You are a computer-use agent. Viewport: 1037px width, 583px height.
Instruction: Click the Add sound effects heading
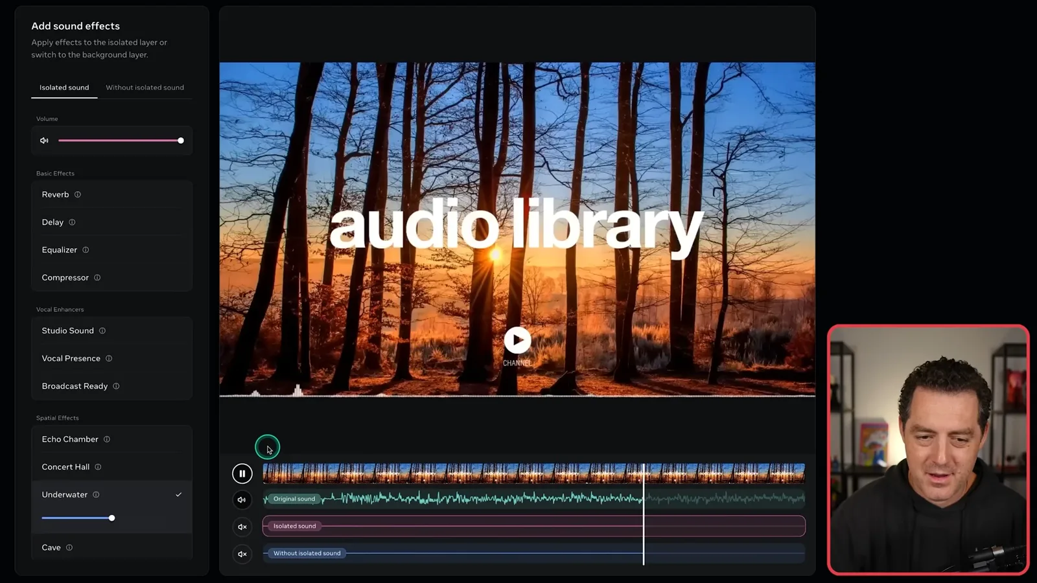[x=76, y=26]
